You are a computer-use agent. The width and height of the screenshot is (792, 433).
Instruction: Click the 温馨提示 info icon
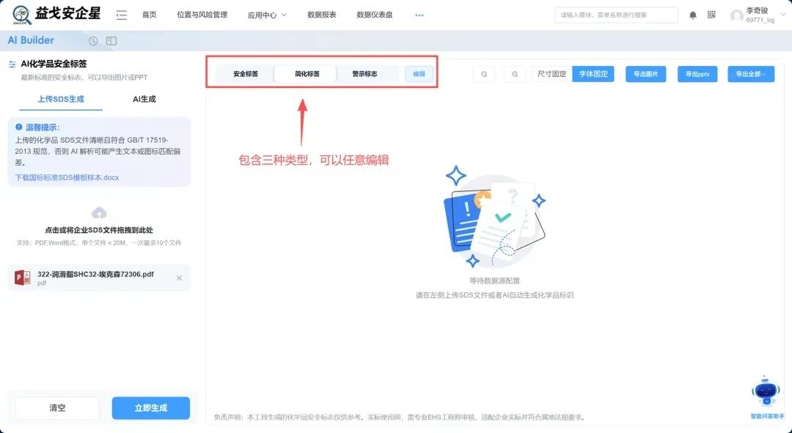tap(18, 127)
